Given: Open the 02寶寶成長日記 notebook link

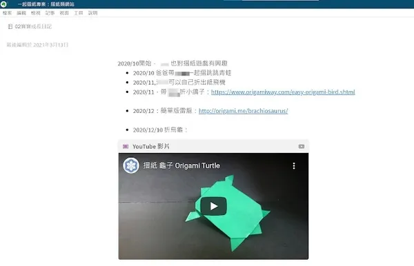Looking at the screenshot, I should click(33, 26).
